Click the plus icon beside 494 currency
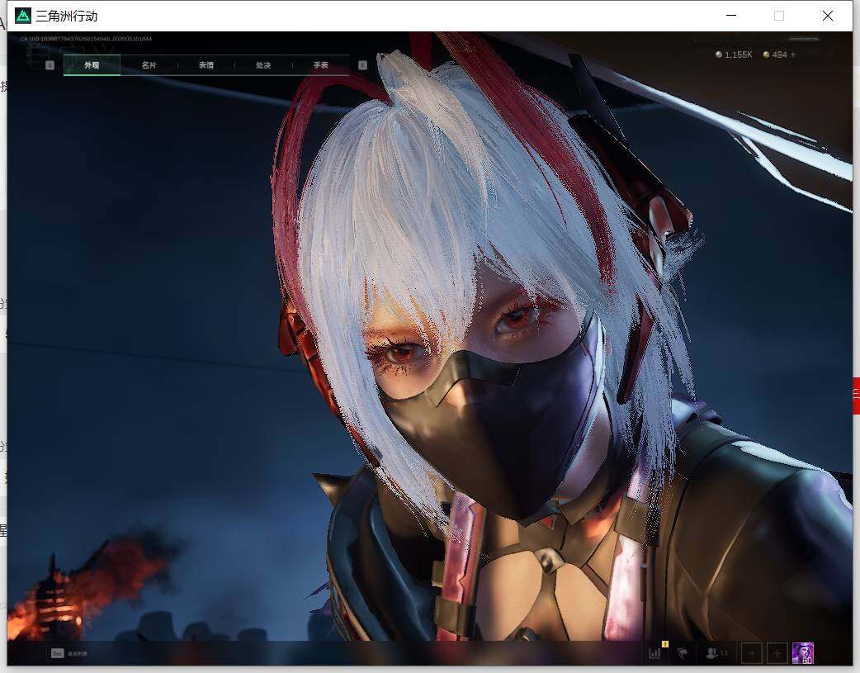Viewport: 860px width, 673px height. pos(792,55)
